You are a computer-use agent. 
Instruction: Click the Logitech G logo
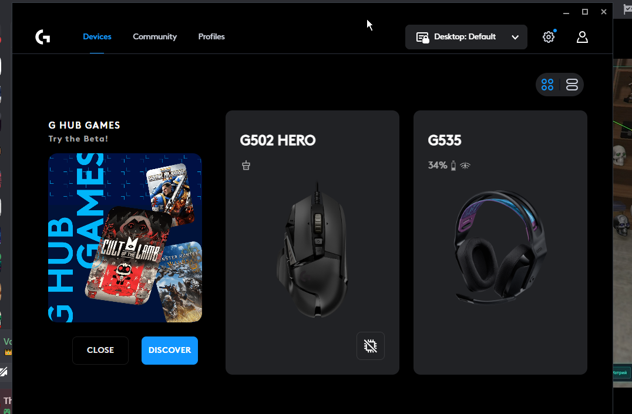(x=43, y=37)
